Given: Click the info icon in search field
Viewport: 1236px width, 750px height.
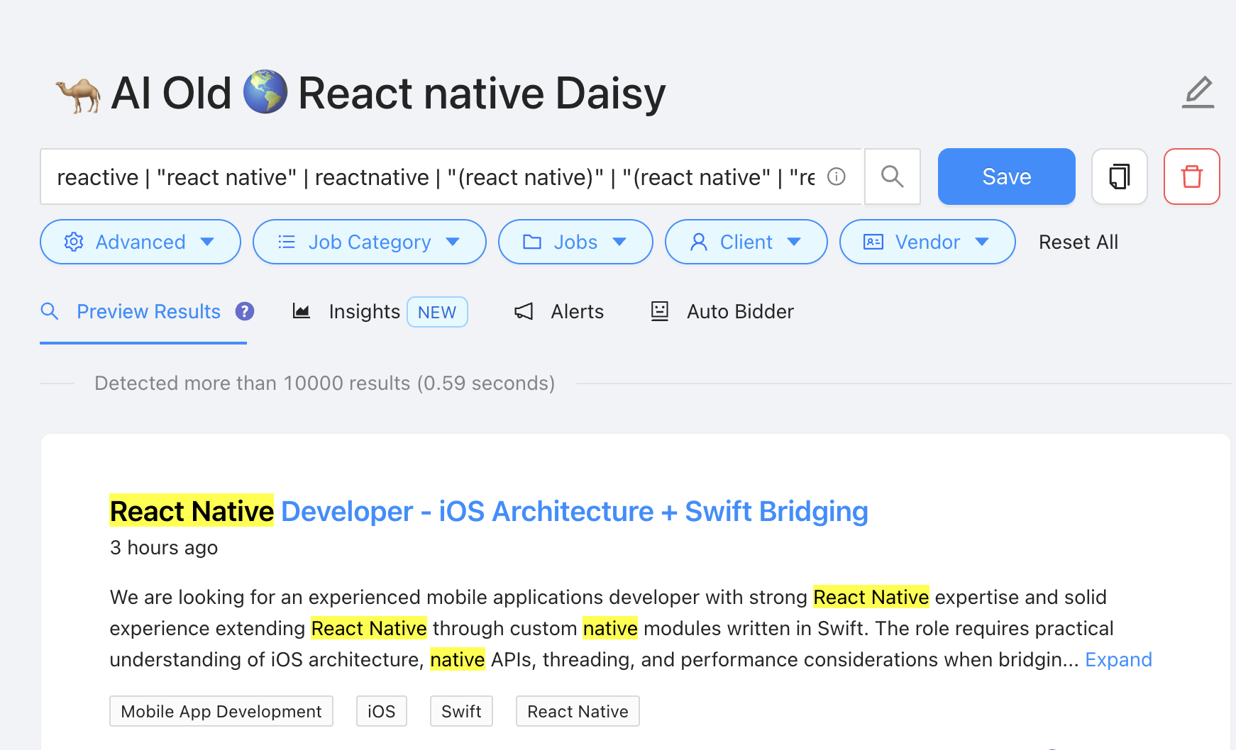Looking at the screenshot, I should tap(837, 177).
